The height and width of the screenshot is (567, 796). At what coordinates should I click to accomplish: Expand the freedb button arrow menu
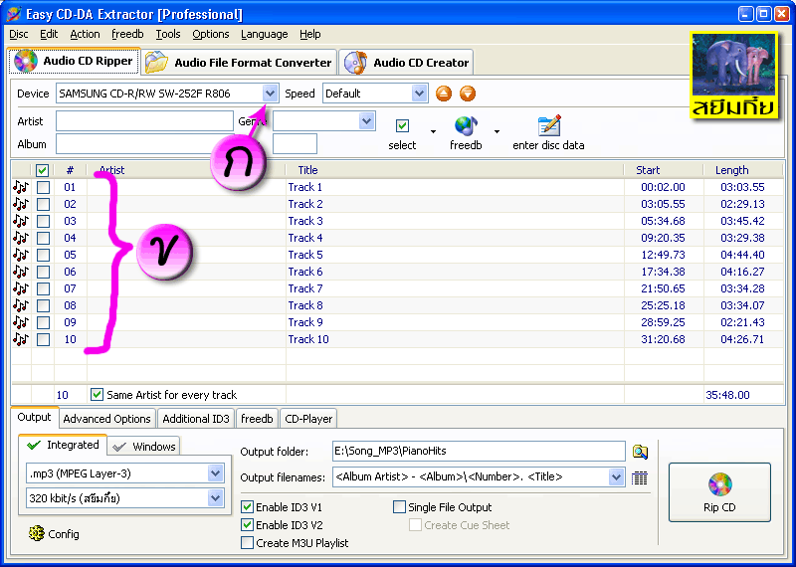pos(497,131)
